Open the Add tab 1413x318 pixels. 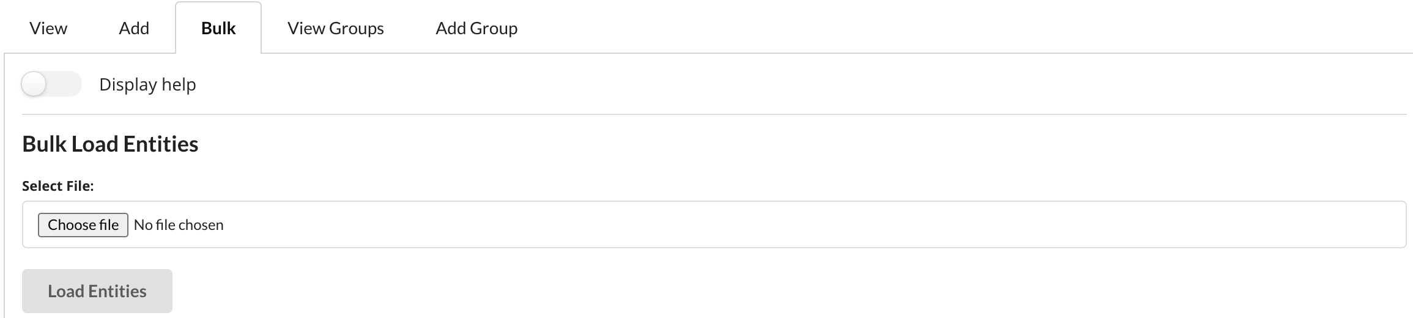pos(134,28)
